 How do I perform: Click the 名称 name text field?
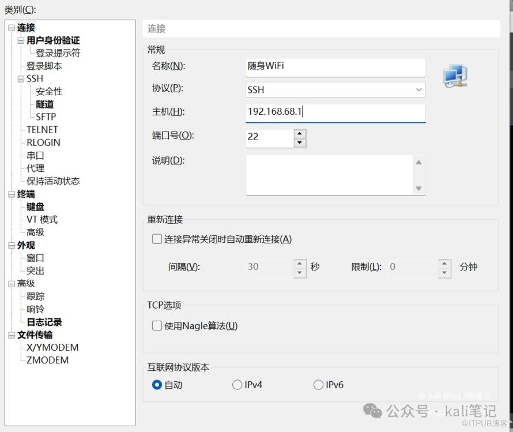(334, 66)
